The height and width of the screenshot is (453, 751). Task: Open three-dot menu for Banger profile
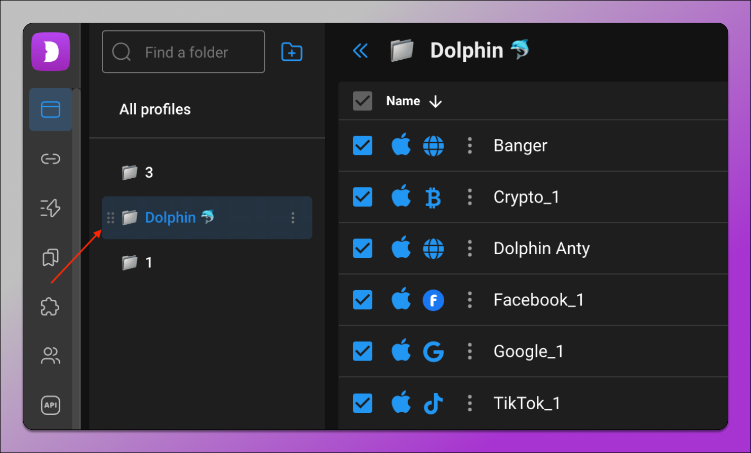coord(470,145)
